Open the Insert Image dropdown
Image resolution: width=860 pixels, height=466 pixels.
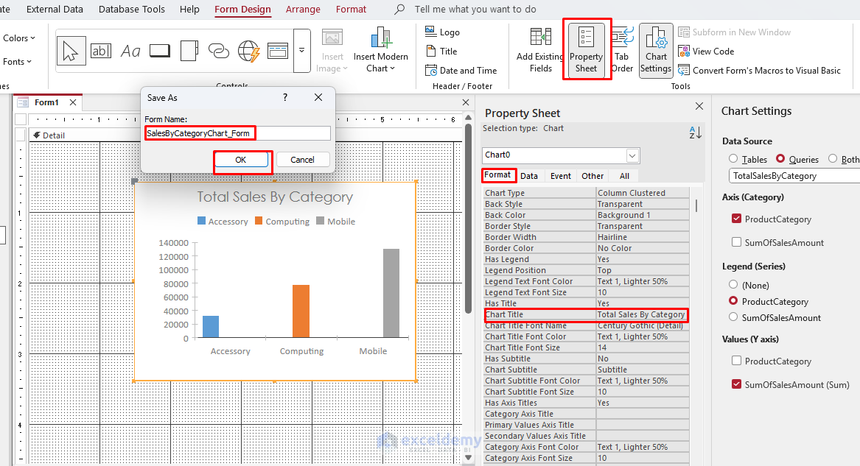point(332,51)
